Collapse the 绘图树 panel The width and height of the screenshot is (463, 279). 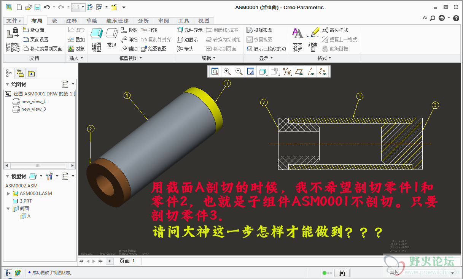(x=8, y=84)
